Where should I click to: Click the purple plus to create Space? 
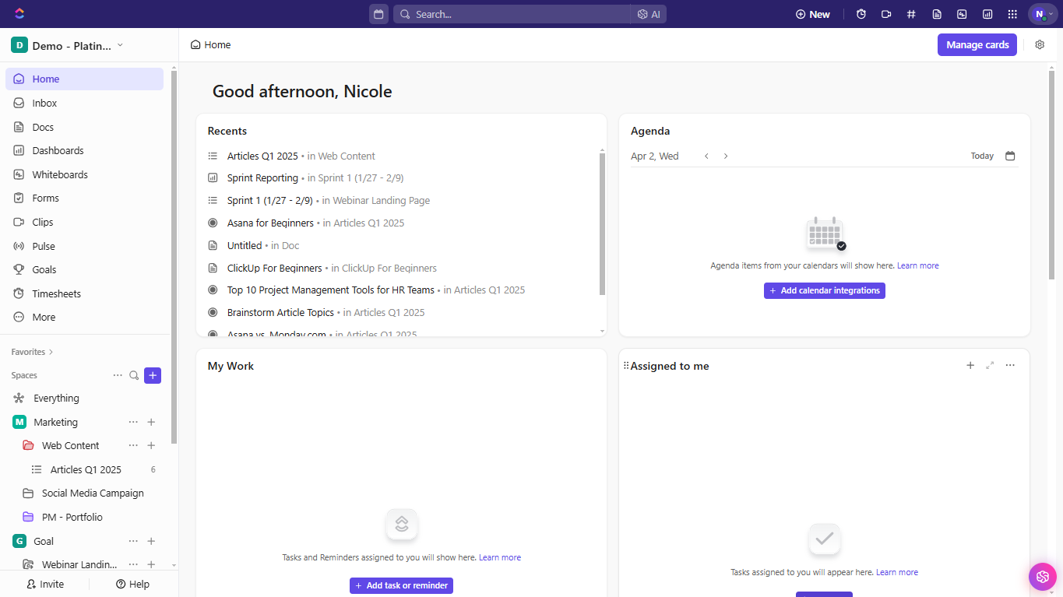click(153, 375)
